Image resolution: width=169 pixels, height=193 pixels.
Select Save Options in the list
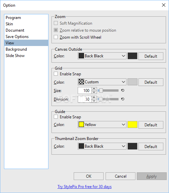26,37
